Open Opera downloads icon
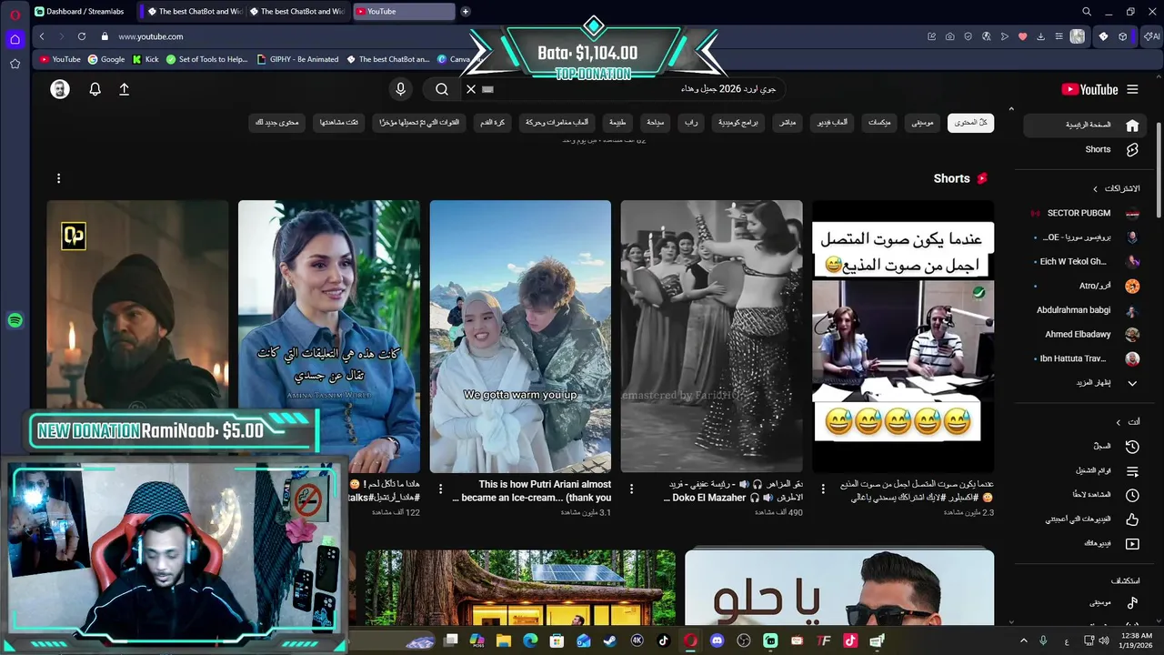The image size is (1164, 655). point(1040,36)
